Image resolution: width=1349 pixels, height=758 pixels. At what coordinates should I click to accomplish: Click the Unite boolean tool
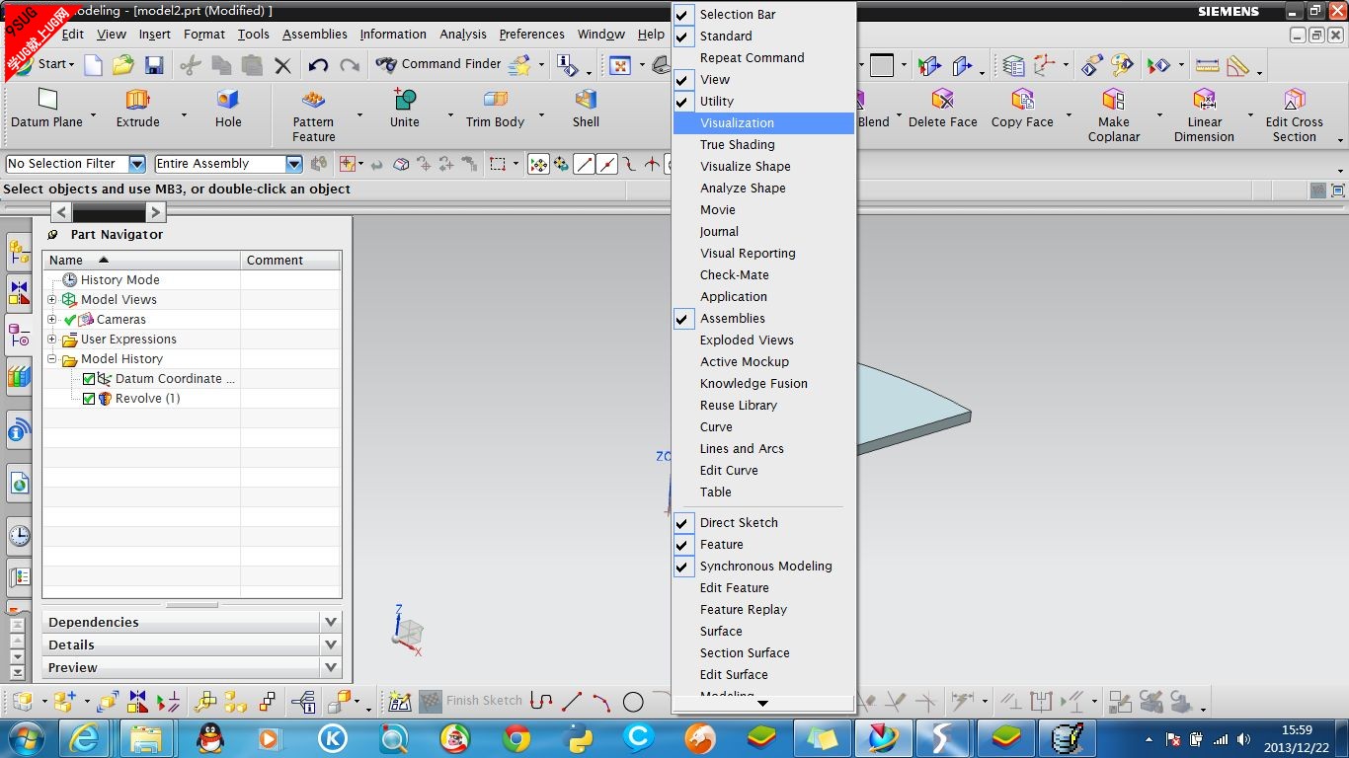point(404,109)
